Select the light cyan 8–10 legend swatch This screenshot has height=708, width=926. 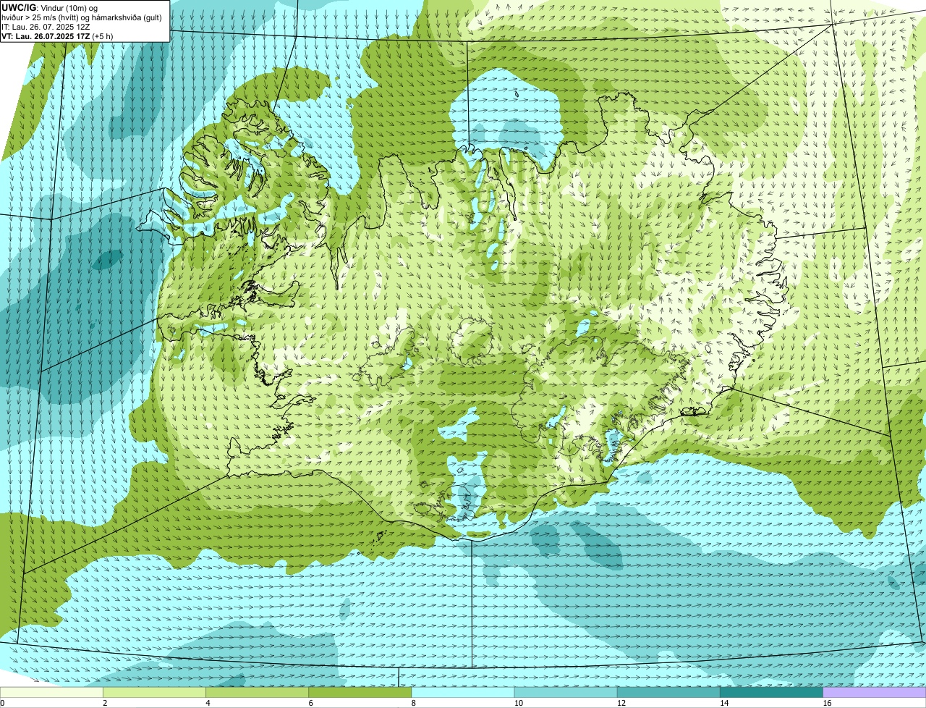(464, 692)
